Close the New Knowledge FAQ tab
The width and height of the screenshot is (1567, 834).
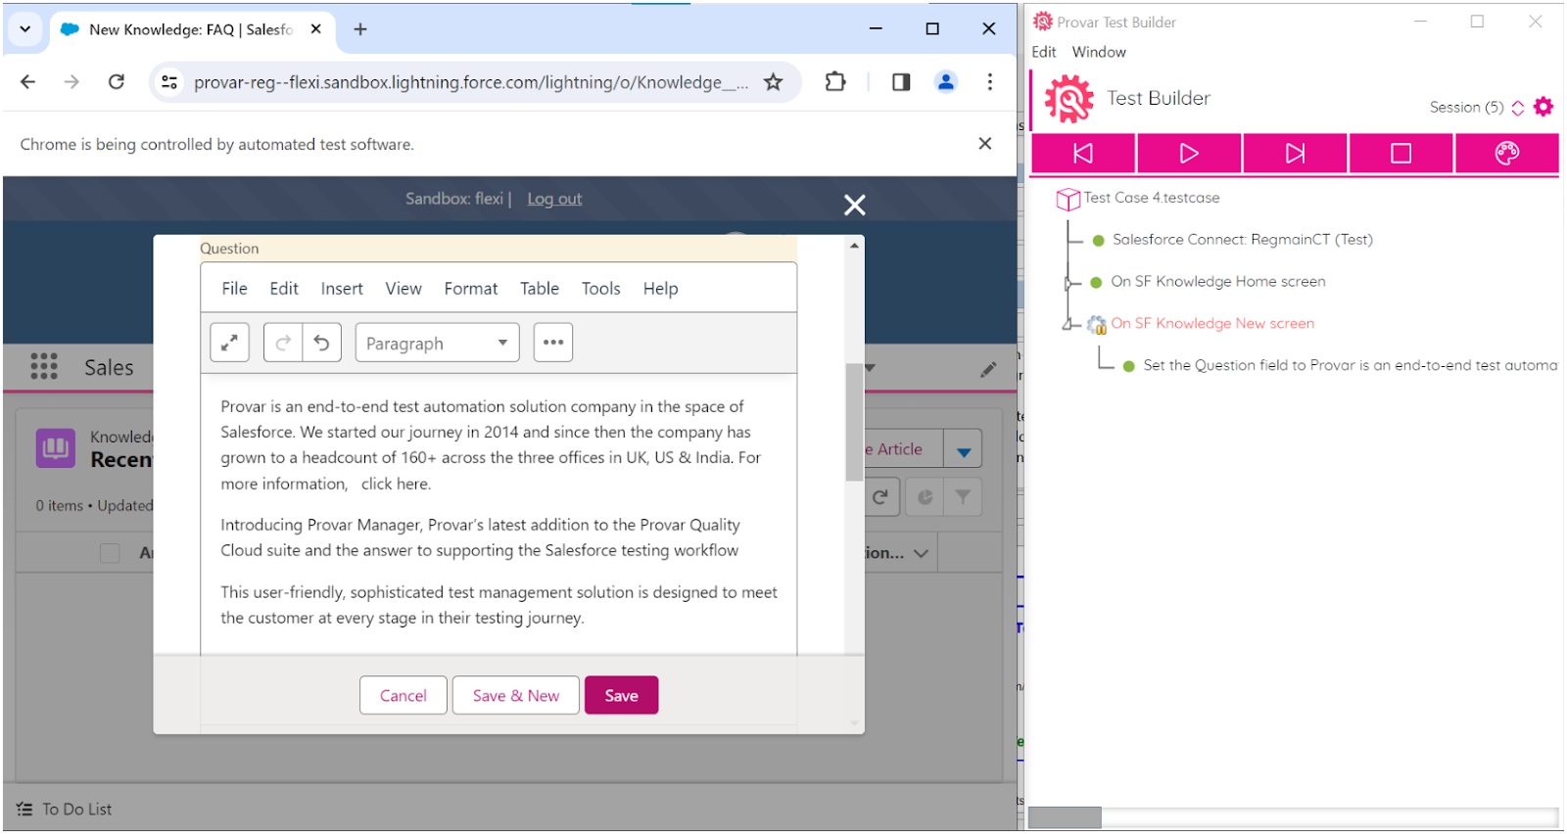tap(315, 29)
